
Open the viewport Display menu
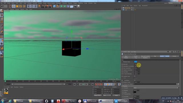click(17, 9)
